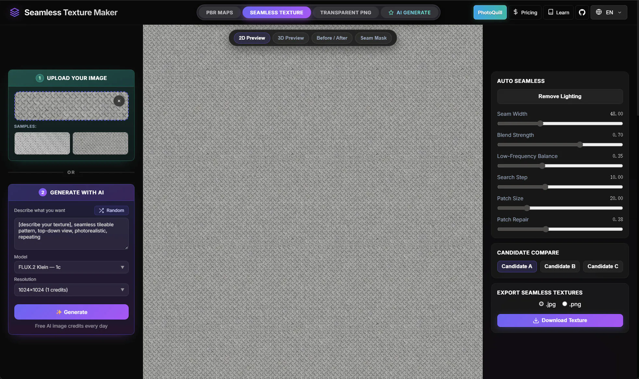
Task: Click Download Texture button
Action: [560, 320]
